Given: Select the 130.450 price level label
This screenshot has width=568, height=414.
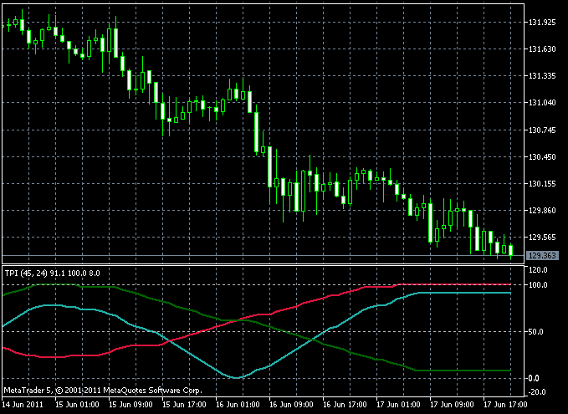Looking at the screenshot, I should (x=543, y=157).
